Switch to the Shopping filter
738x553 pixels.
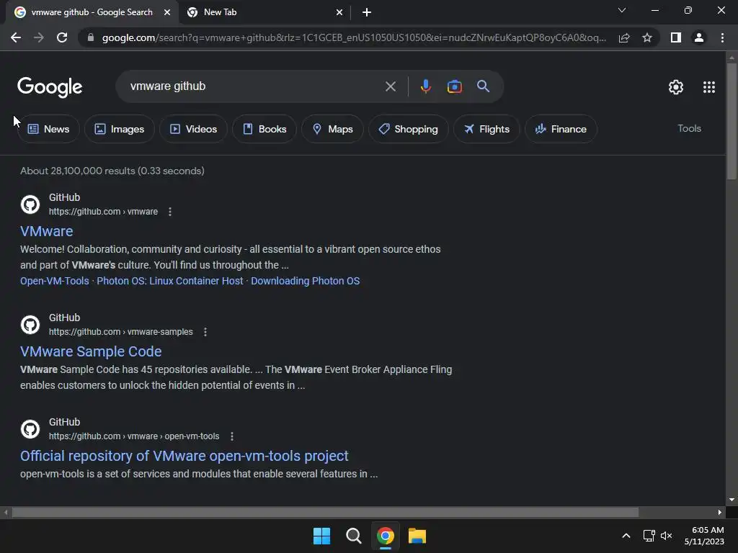408,129
